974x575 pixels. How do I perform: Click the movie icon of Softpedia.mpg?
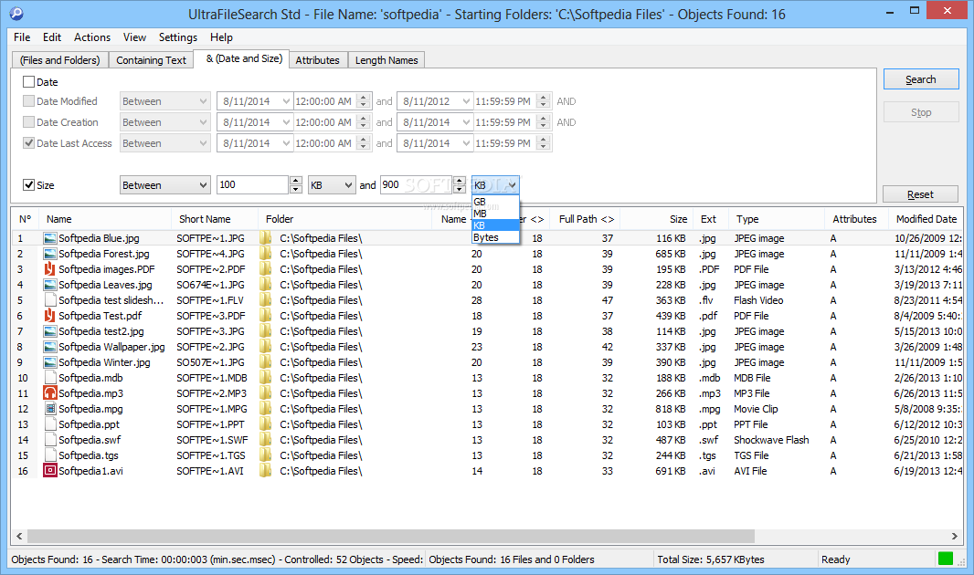tap(49, 409)
